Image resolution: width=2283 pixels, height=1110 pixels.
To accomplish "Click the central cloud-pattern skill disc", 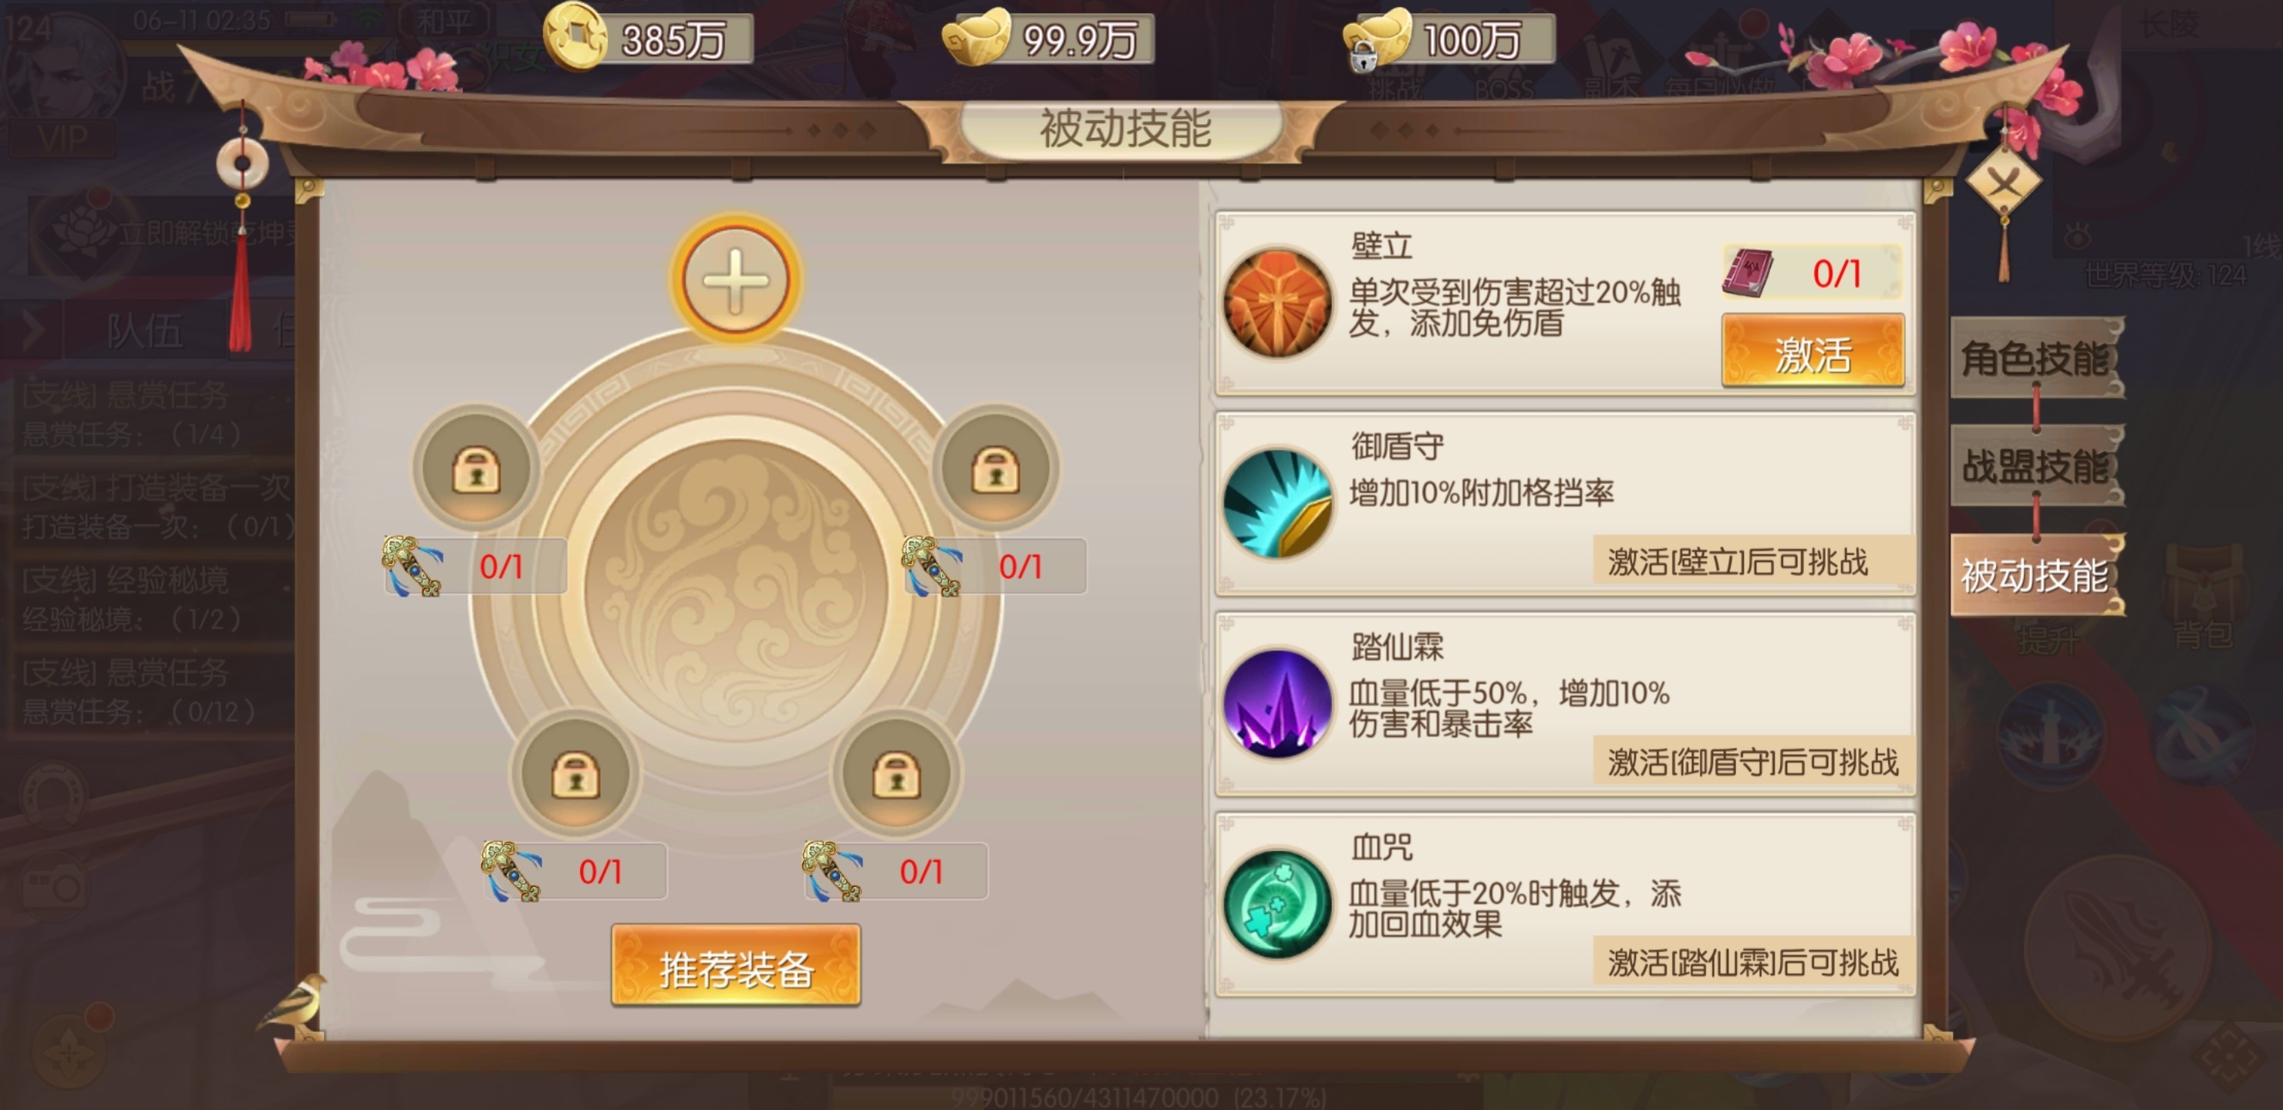I will coord(736,588).
